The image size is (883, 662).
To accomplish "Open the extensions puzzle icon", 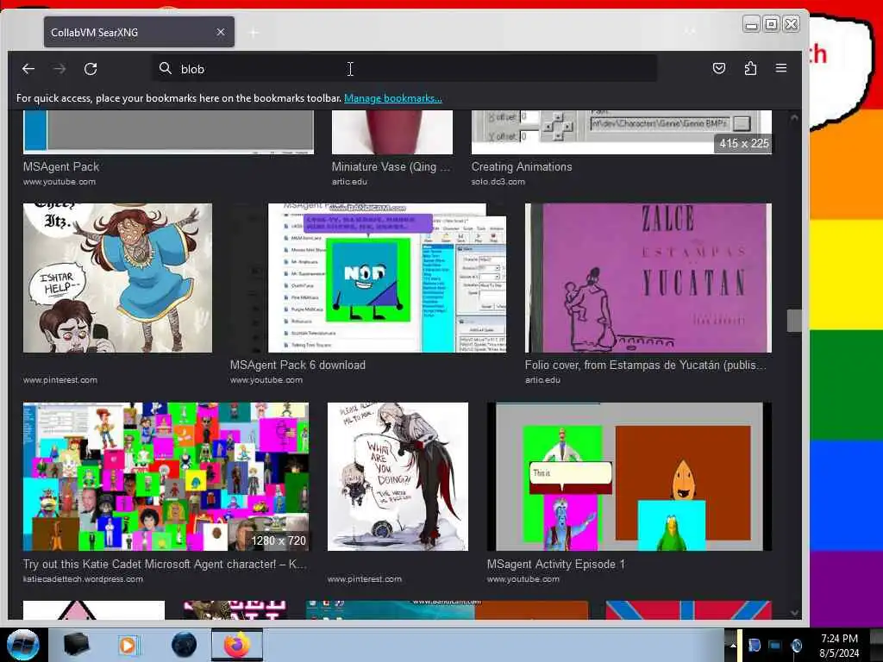I will click(750, 69).
